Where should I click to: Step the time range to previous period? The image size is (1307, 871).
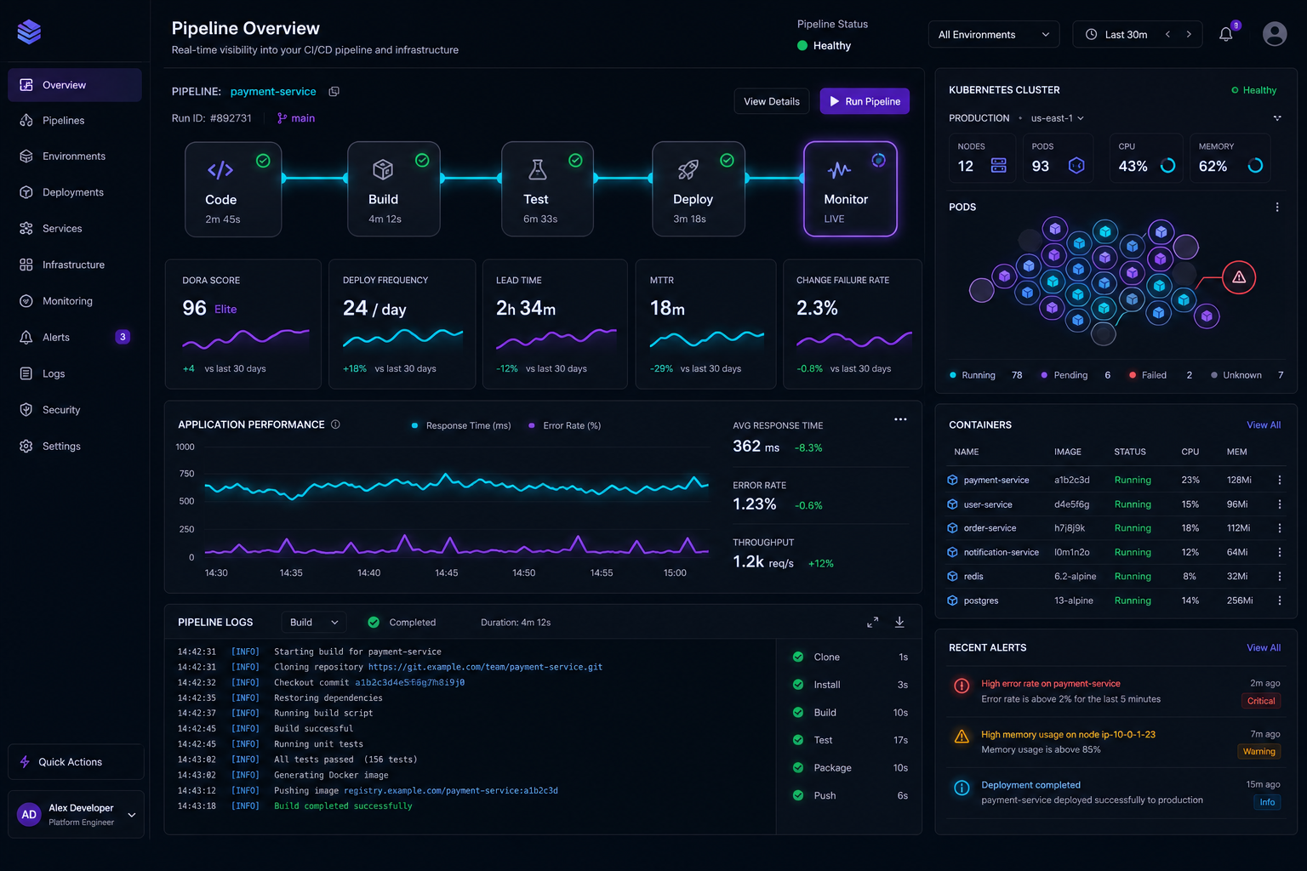point(1167,35)
